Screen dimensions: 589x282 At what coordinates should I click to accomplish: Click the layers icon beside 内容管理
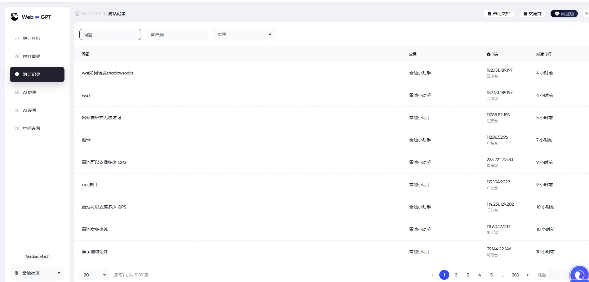coord(17,56)
